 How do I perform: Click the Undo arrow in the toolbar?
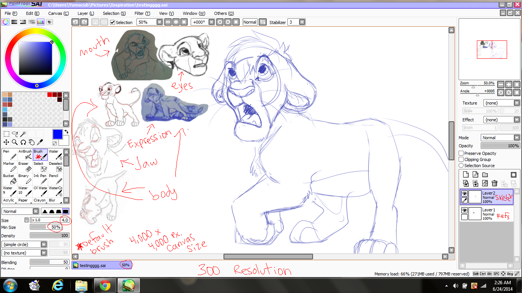coord(76,22)
